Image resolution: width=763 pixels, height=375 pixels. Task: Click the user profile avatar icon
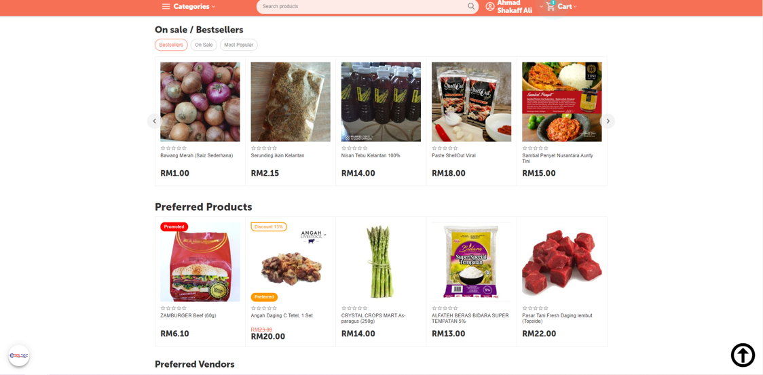click(490, 7)
